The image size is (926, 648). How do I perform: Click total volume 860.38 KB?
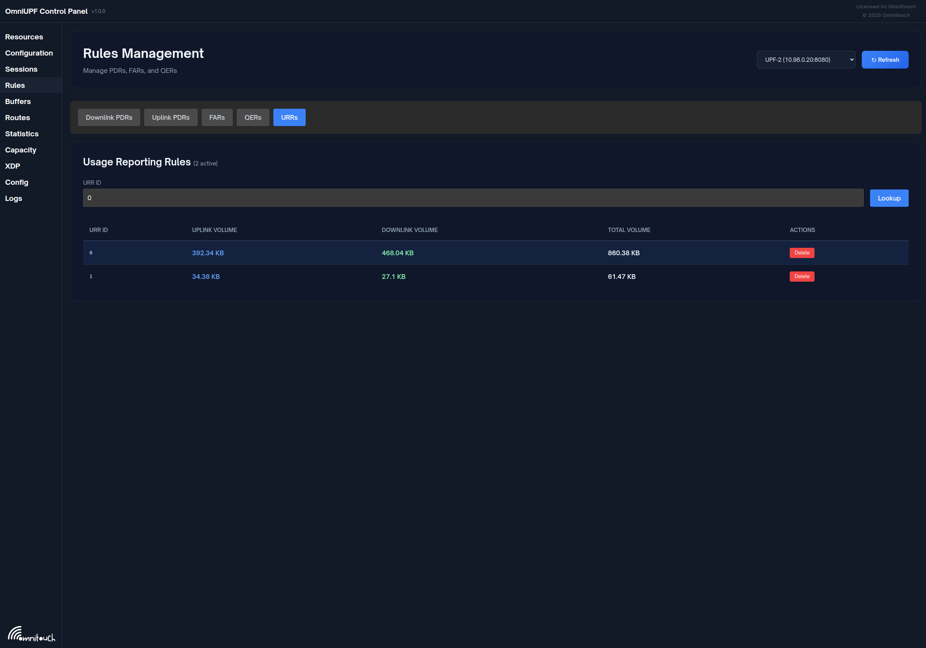[x=624, y=253]
